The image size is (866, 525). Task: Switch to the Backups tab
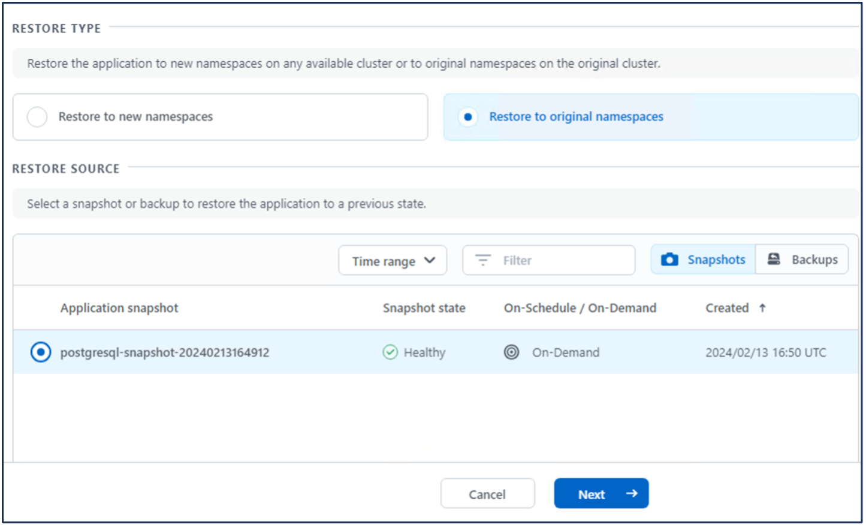[802, 260]
